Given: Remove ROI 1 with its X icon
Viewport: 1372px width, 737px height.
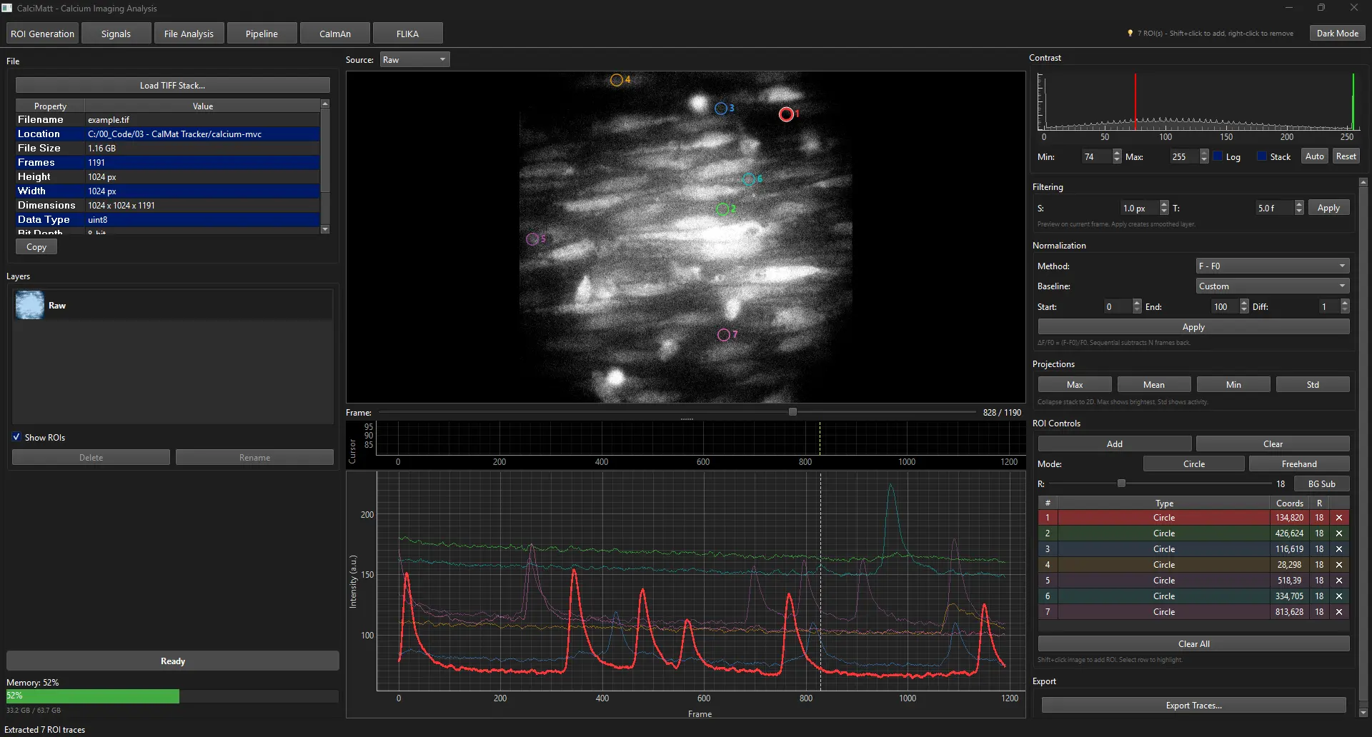Looking at the screenshot, I should tap(1340, 518).
